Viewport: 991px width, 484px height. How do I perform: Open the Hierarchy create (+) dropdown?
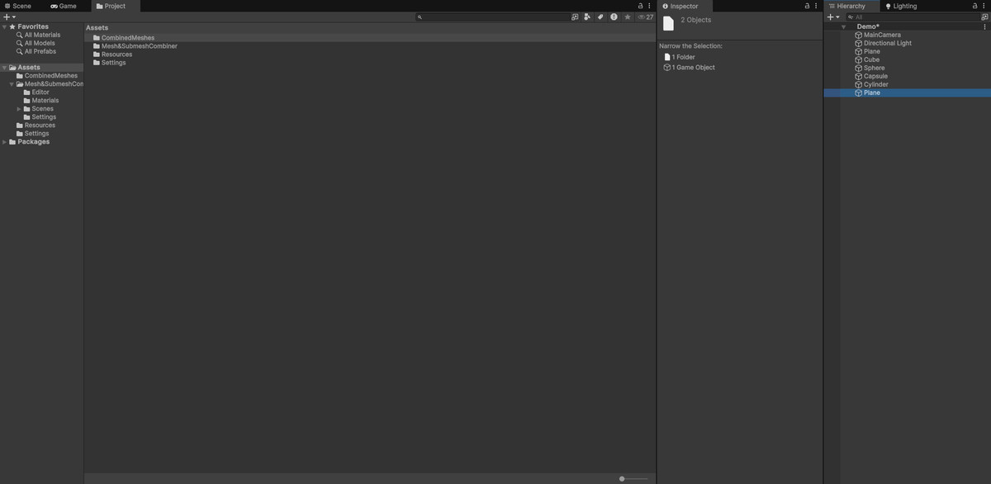(832, 17)
